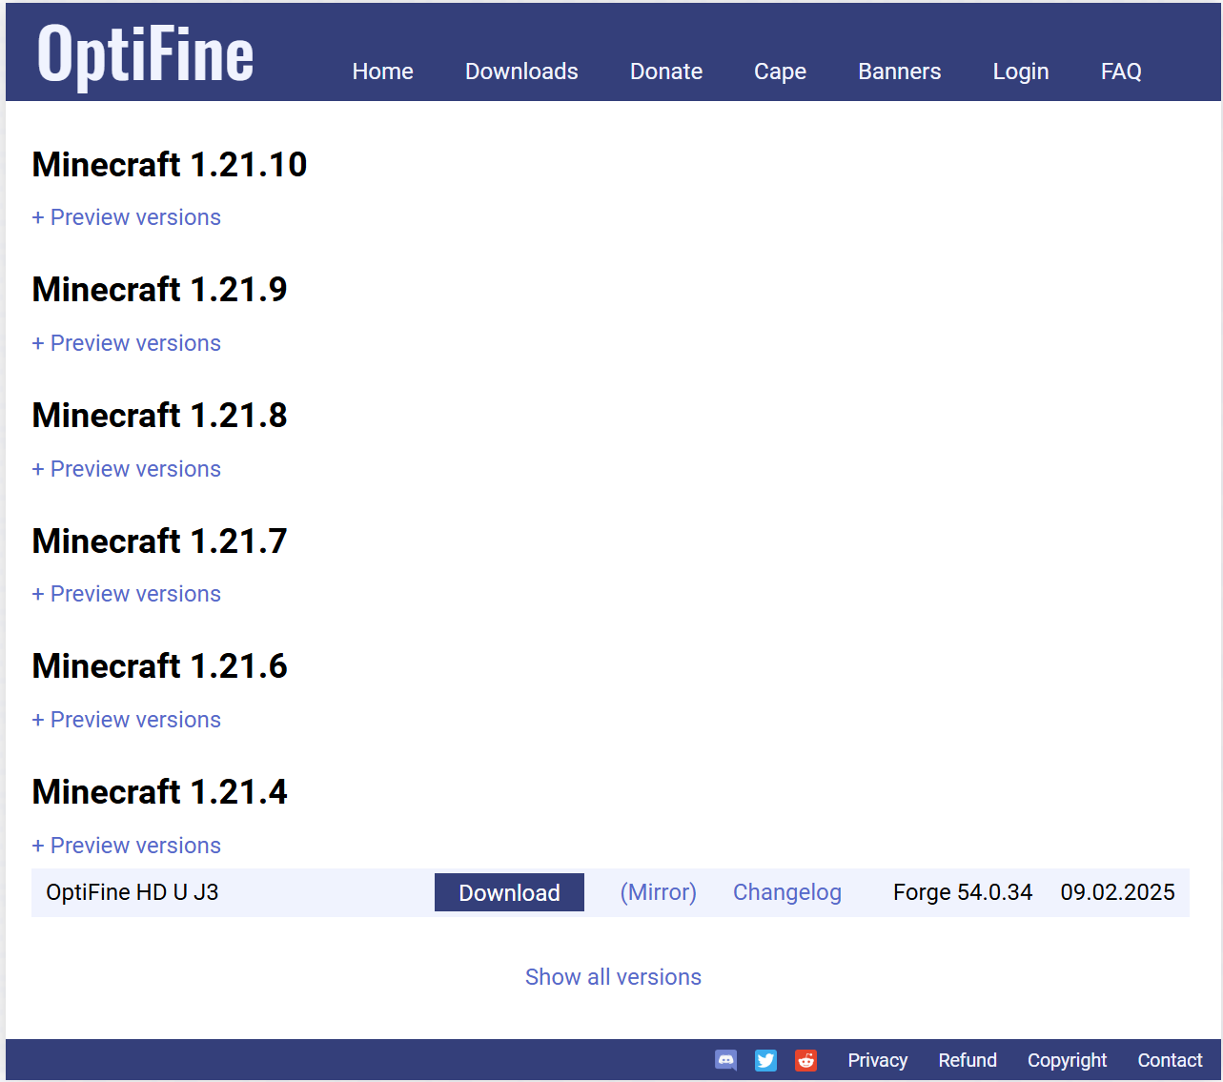Click the OptiFine HD U J3 text
The width and height of the screenshot is (1223, 1082).
[x=132, y=892]
